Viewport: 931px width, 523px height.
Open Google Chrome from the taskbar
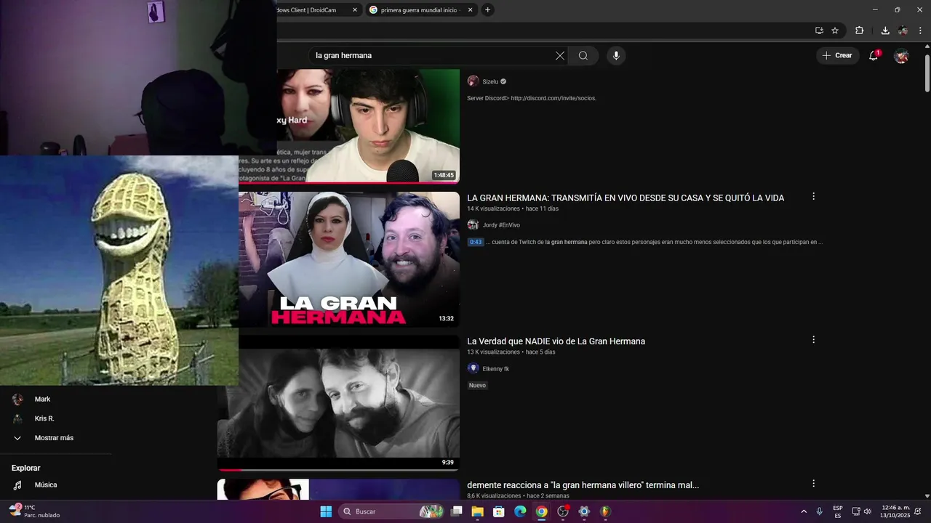[x=541, y=511]
